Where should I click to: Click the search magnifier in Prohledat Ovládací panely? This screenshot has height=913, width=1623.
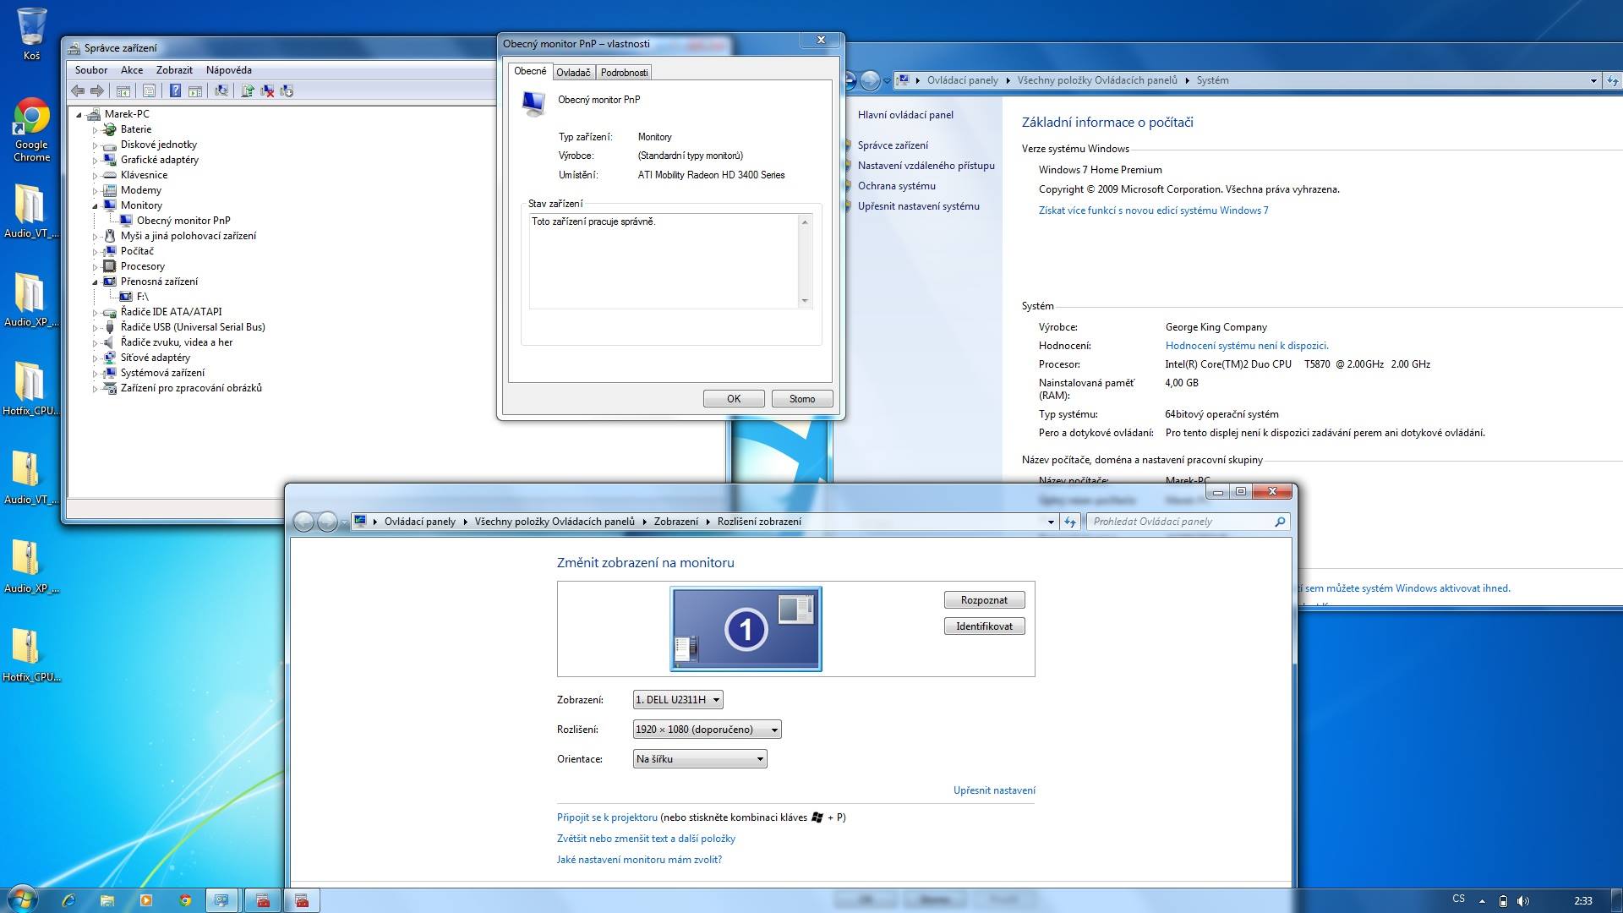click(x=1280, y=522)
